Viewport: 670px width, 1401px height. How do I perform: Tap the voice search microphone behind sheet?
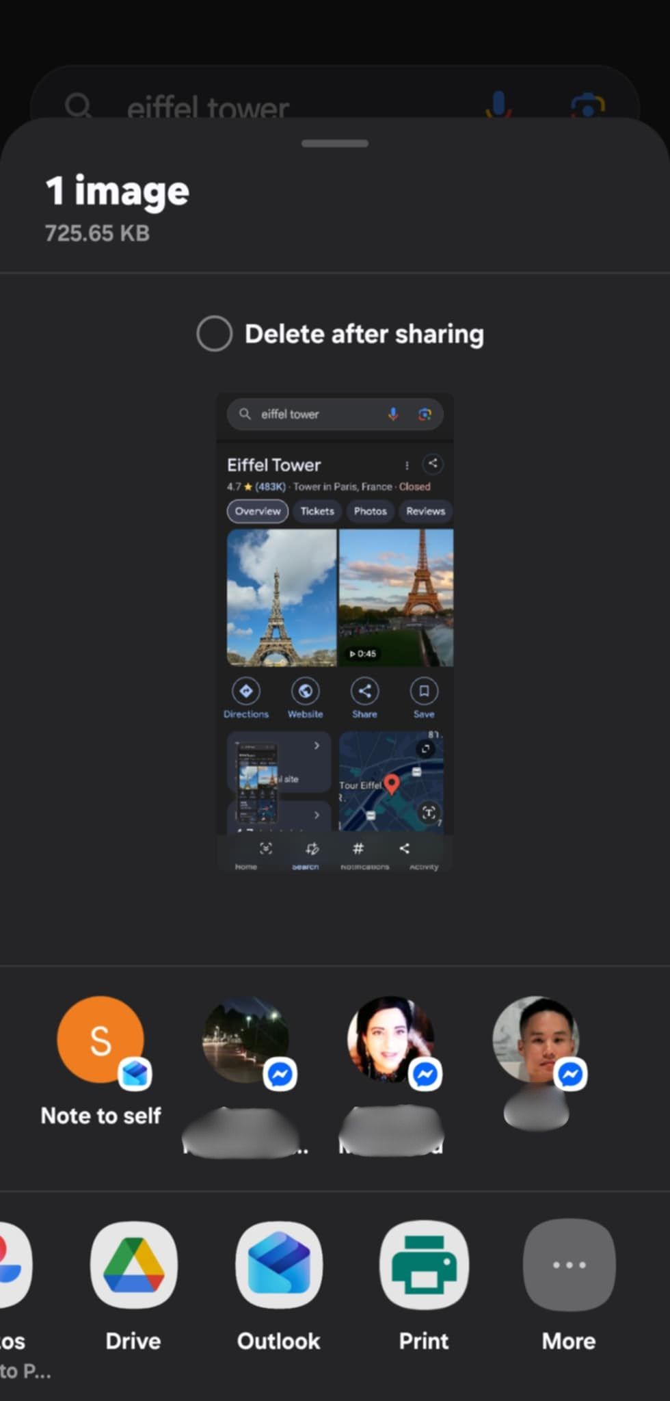[499, 104]
